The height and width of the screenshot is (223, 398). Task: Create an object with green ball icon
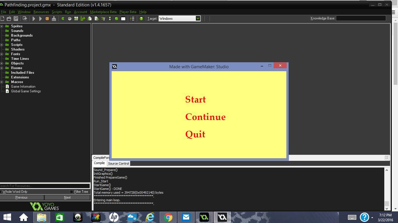pos(117,19)
